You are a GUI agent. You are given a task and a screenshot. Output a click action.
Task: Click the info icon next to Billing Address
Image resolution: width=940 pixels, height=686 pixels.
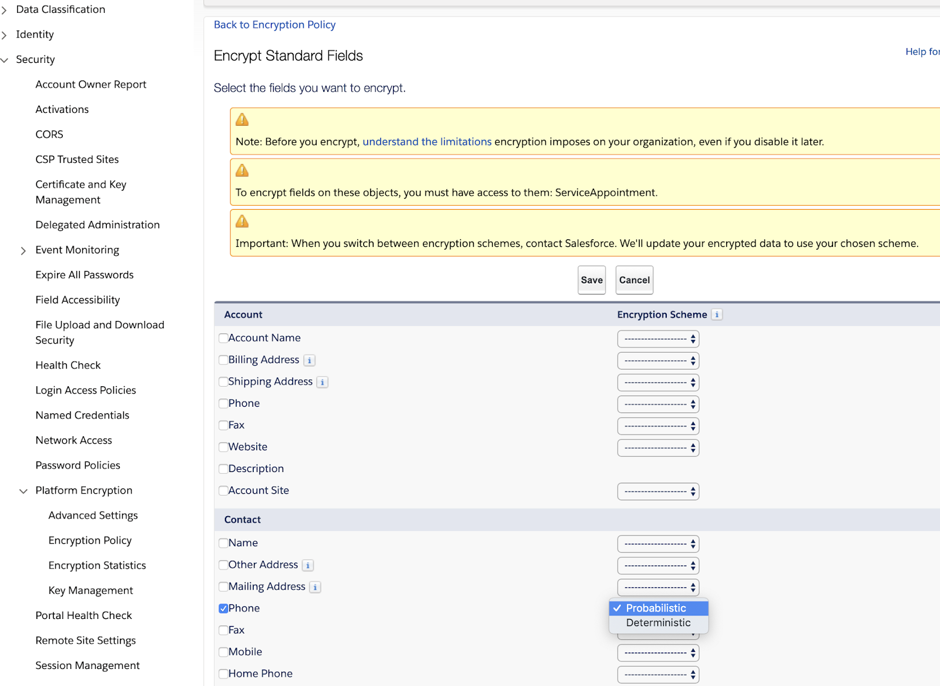pyautogui.click(x=309, y=360)
